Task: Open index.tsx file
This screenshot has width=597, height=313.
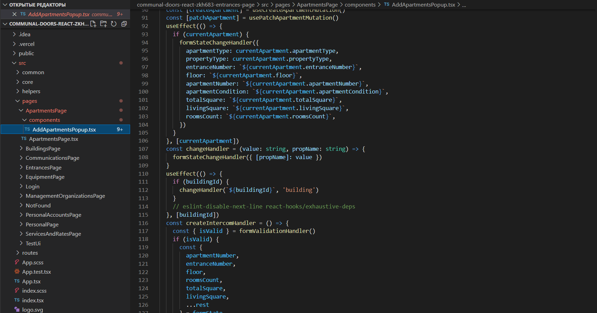Action: tap(33, 300)
